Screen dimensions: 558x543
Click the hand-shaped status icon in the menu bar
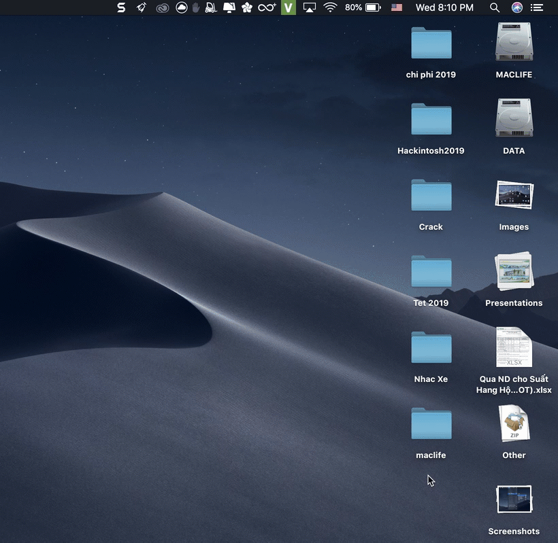pos(196,7)
